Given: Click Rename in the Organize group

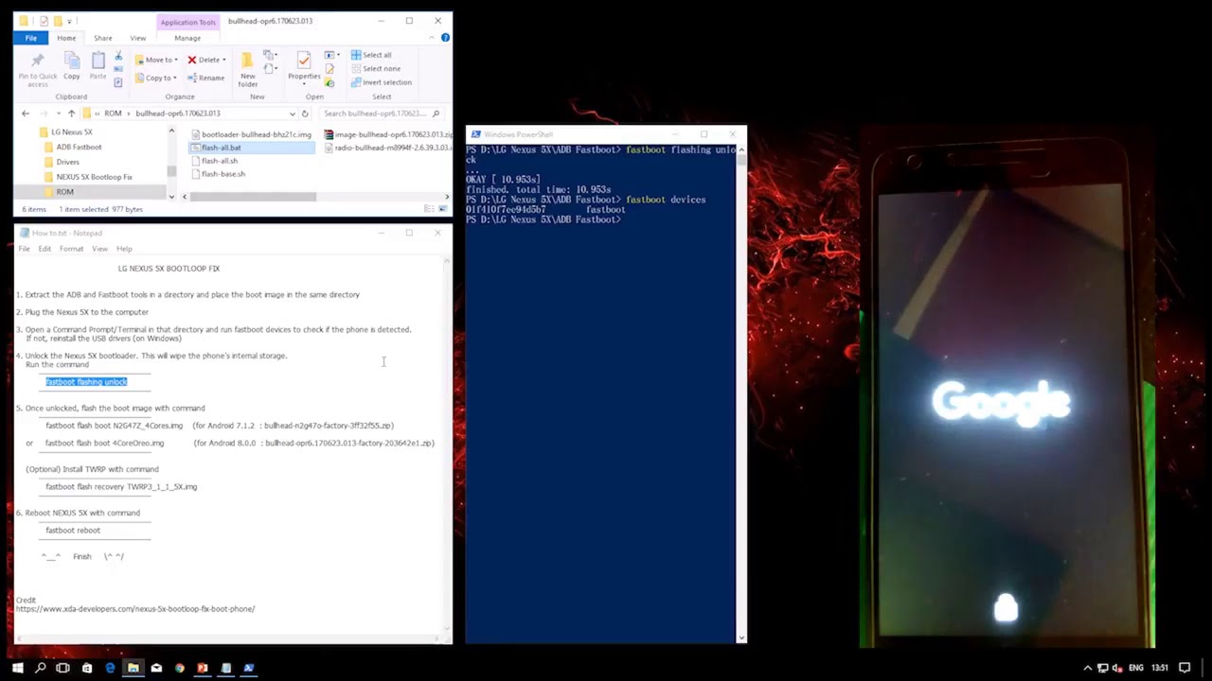Looking at the screenshot, I should pos(205,78).
